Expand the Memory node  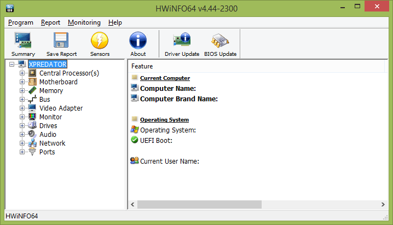pyautogui.click(x=22, y=91)
